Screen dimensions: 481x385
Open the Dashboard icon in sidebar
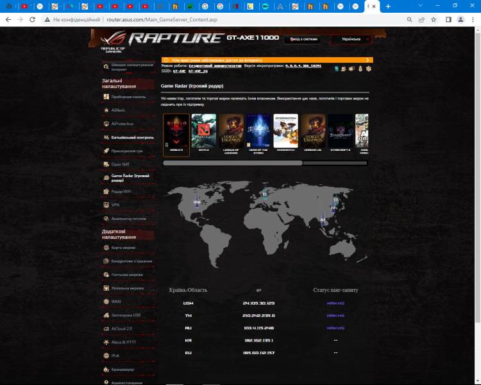[106, 97]
